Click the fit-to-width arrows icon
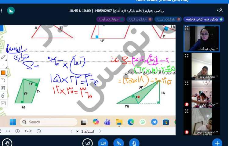The image size is (229, 146). pyautogui.click(x=8, y=131)
